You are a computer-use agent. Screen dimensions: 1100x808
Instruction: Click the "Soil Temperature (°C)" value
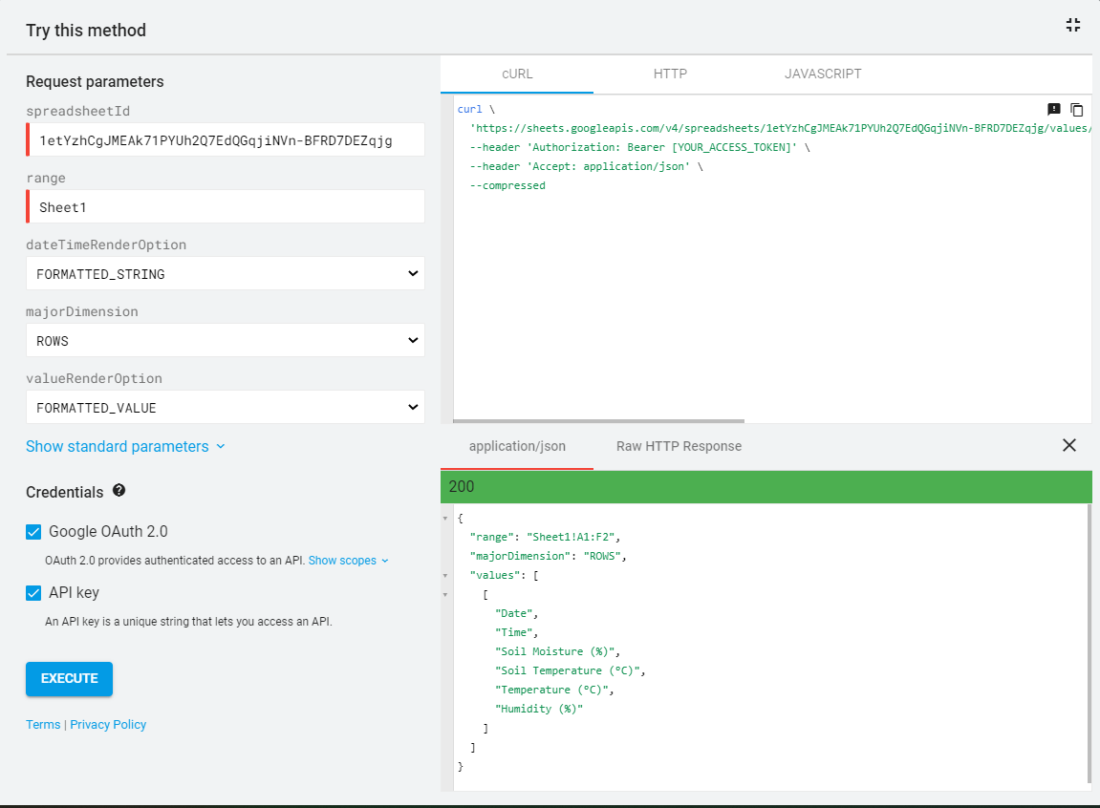(x=567, y=670)
